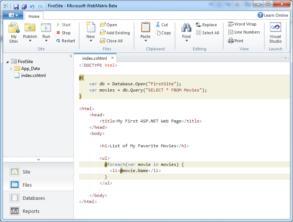Open the Find dropdown arrow
Image resolution: width=293 pixels, height=222 pixels.
click(x=187, y=40)
